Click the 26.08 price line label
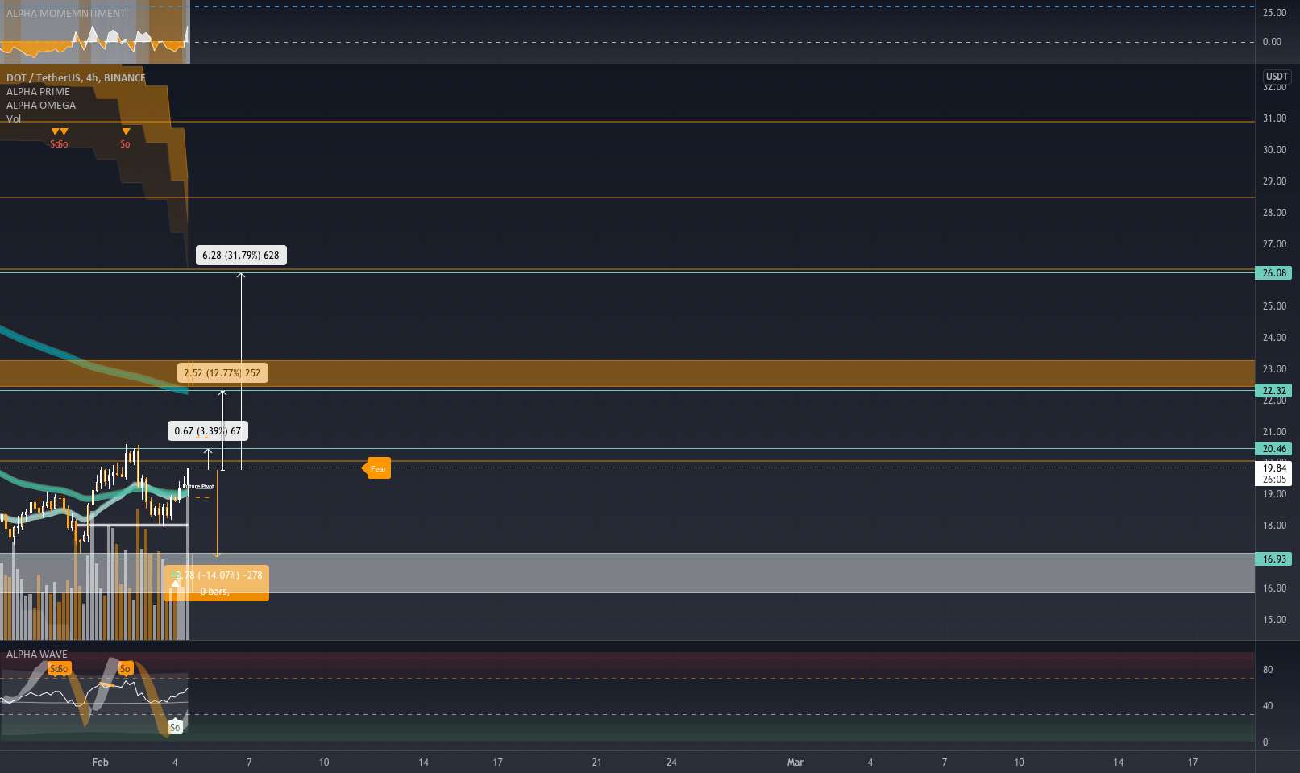The image size is (1300, 773). coord(1274,273)
